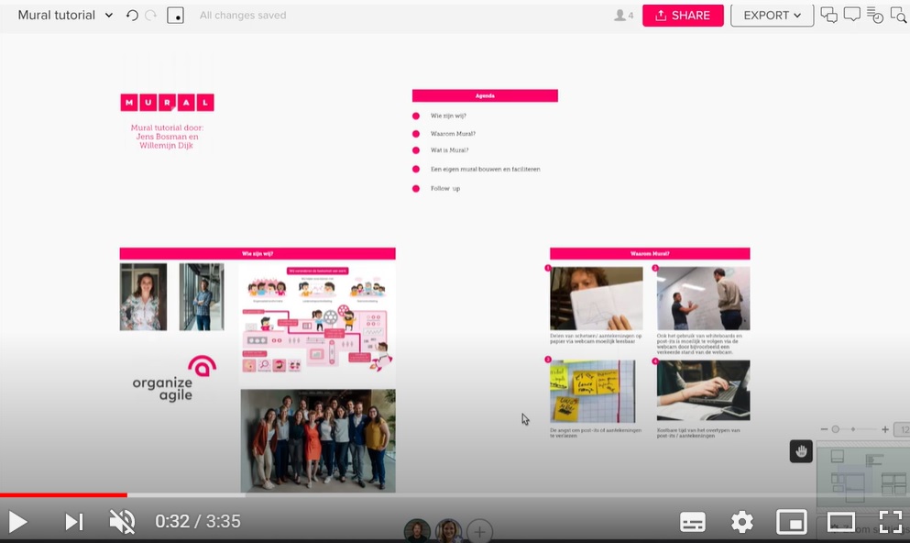The height and width of the screenshot is (543, 910).
Task: Click the collaborators count icon
Action: pyautogui.click(x=623, y=16)
